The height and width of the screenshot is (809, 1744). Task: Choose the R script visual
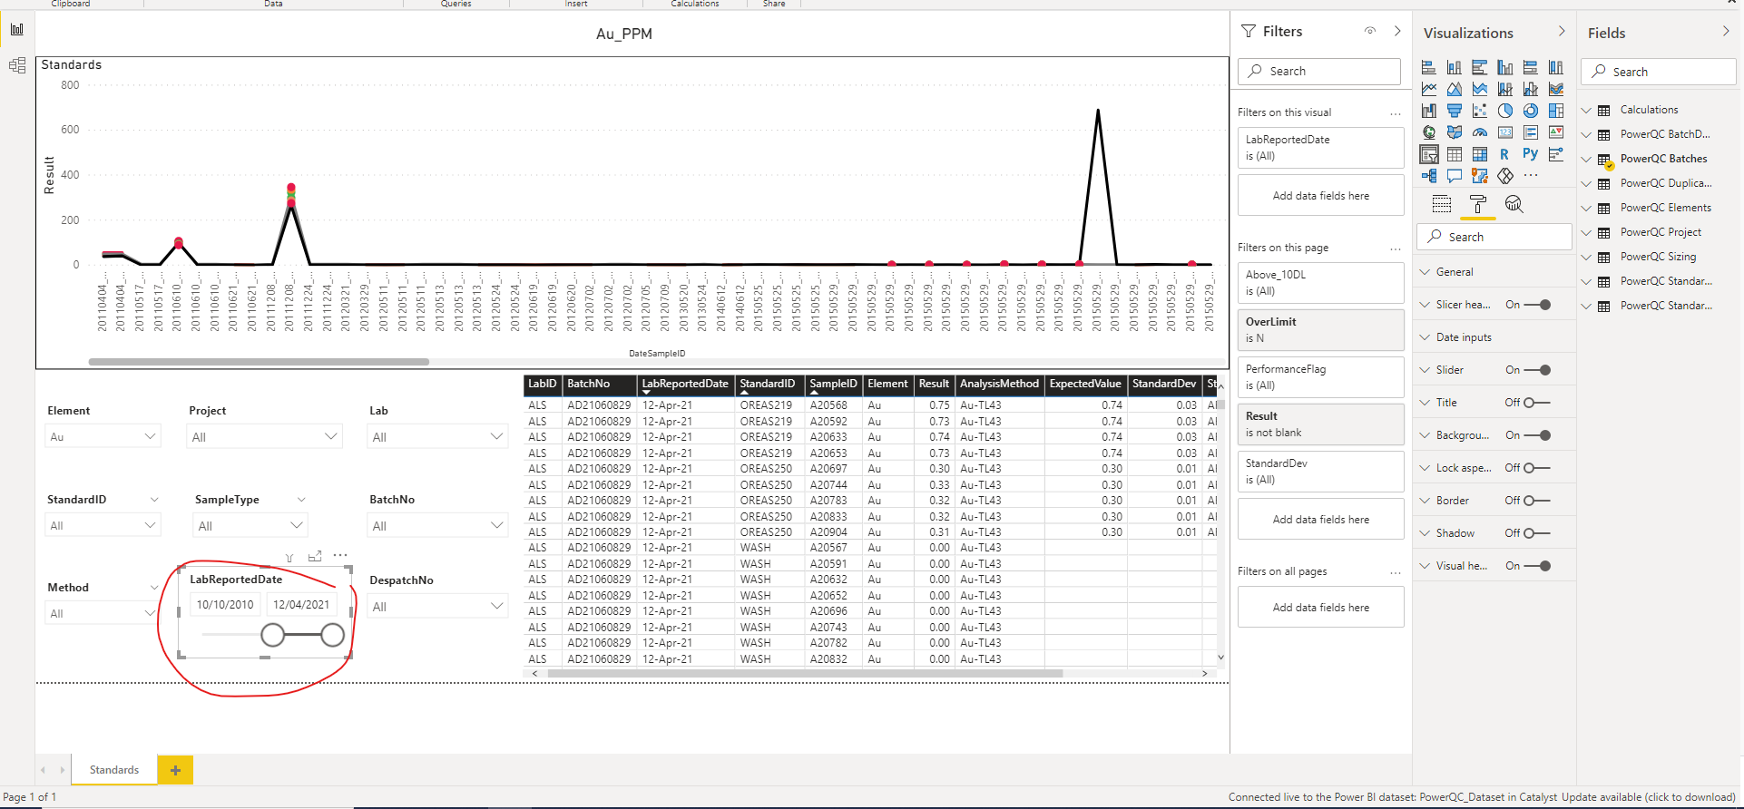point(1505,154)
